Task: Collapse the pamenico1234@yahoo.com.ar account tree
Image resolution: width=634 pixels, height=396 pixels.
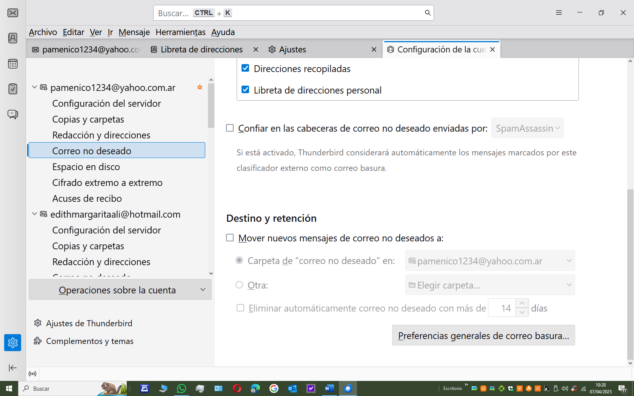Action: tap(34, 87)
